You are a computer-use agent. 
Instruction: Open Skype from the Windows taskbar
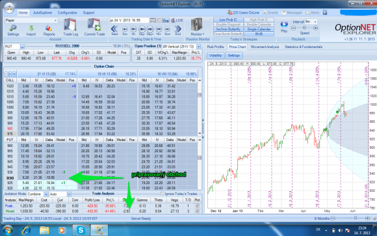click(81, 230)
